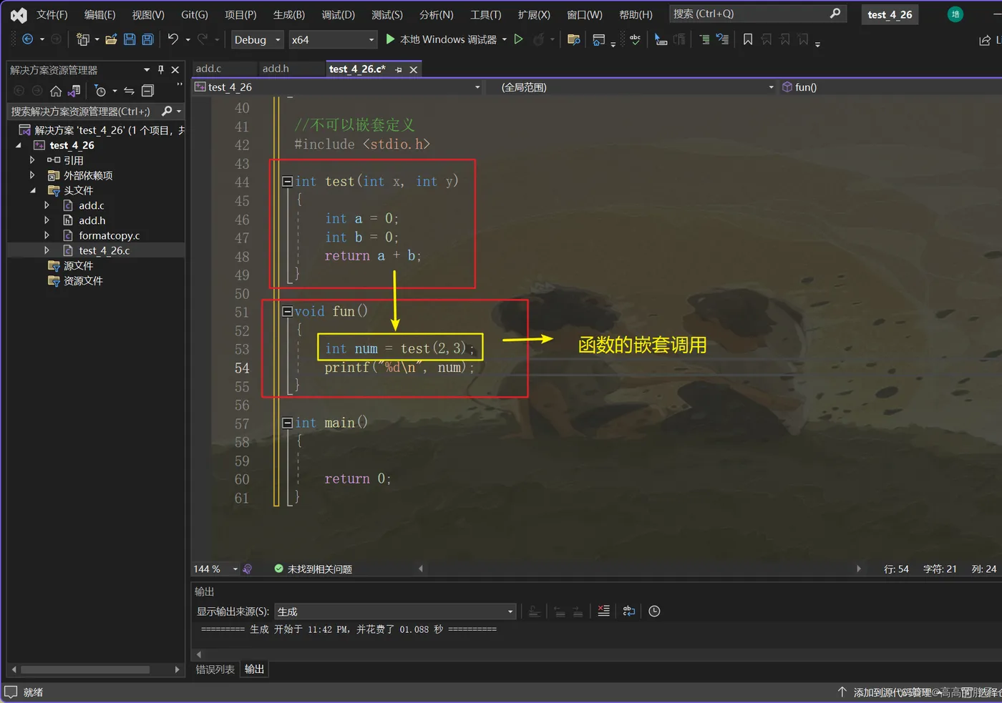1002x703 pixels.
Task: Click the Solution Explorer horizontal scrollbar
Action: 85,670
